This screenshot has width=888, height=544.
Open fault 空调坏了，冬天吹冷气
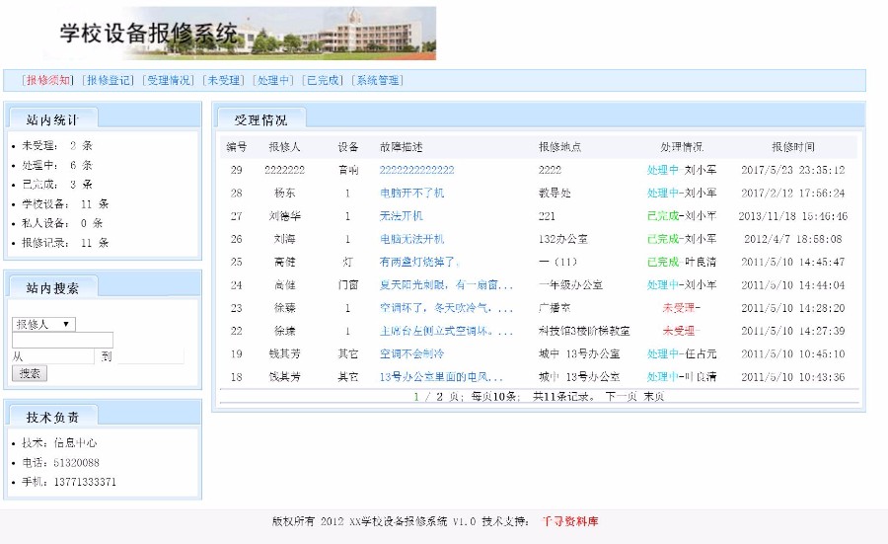click(x=446, y=308)
